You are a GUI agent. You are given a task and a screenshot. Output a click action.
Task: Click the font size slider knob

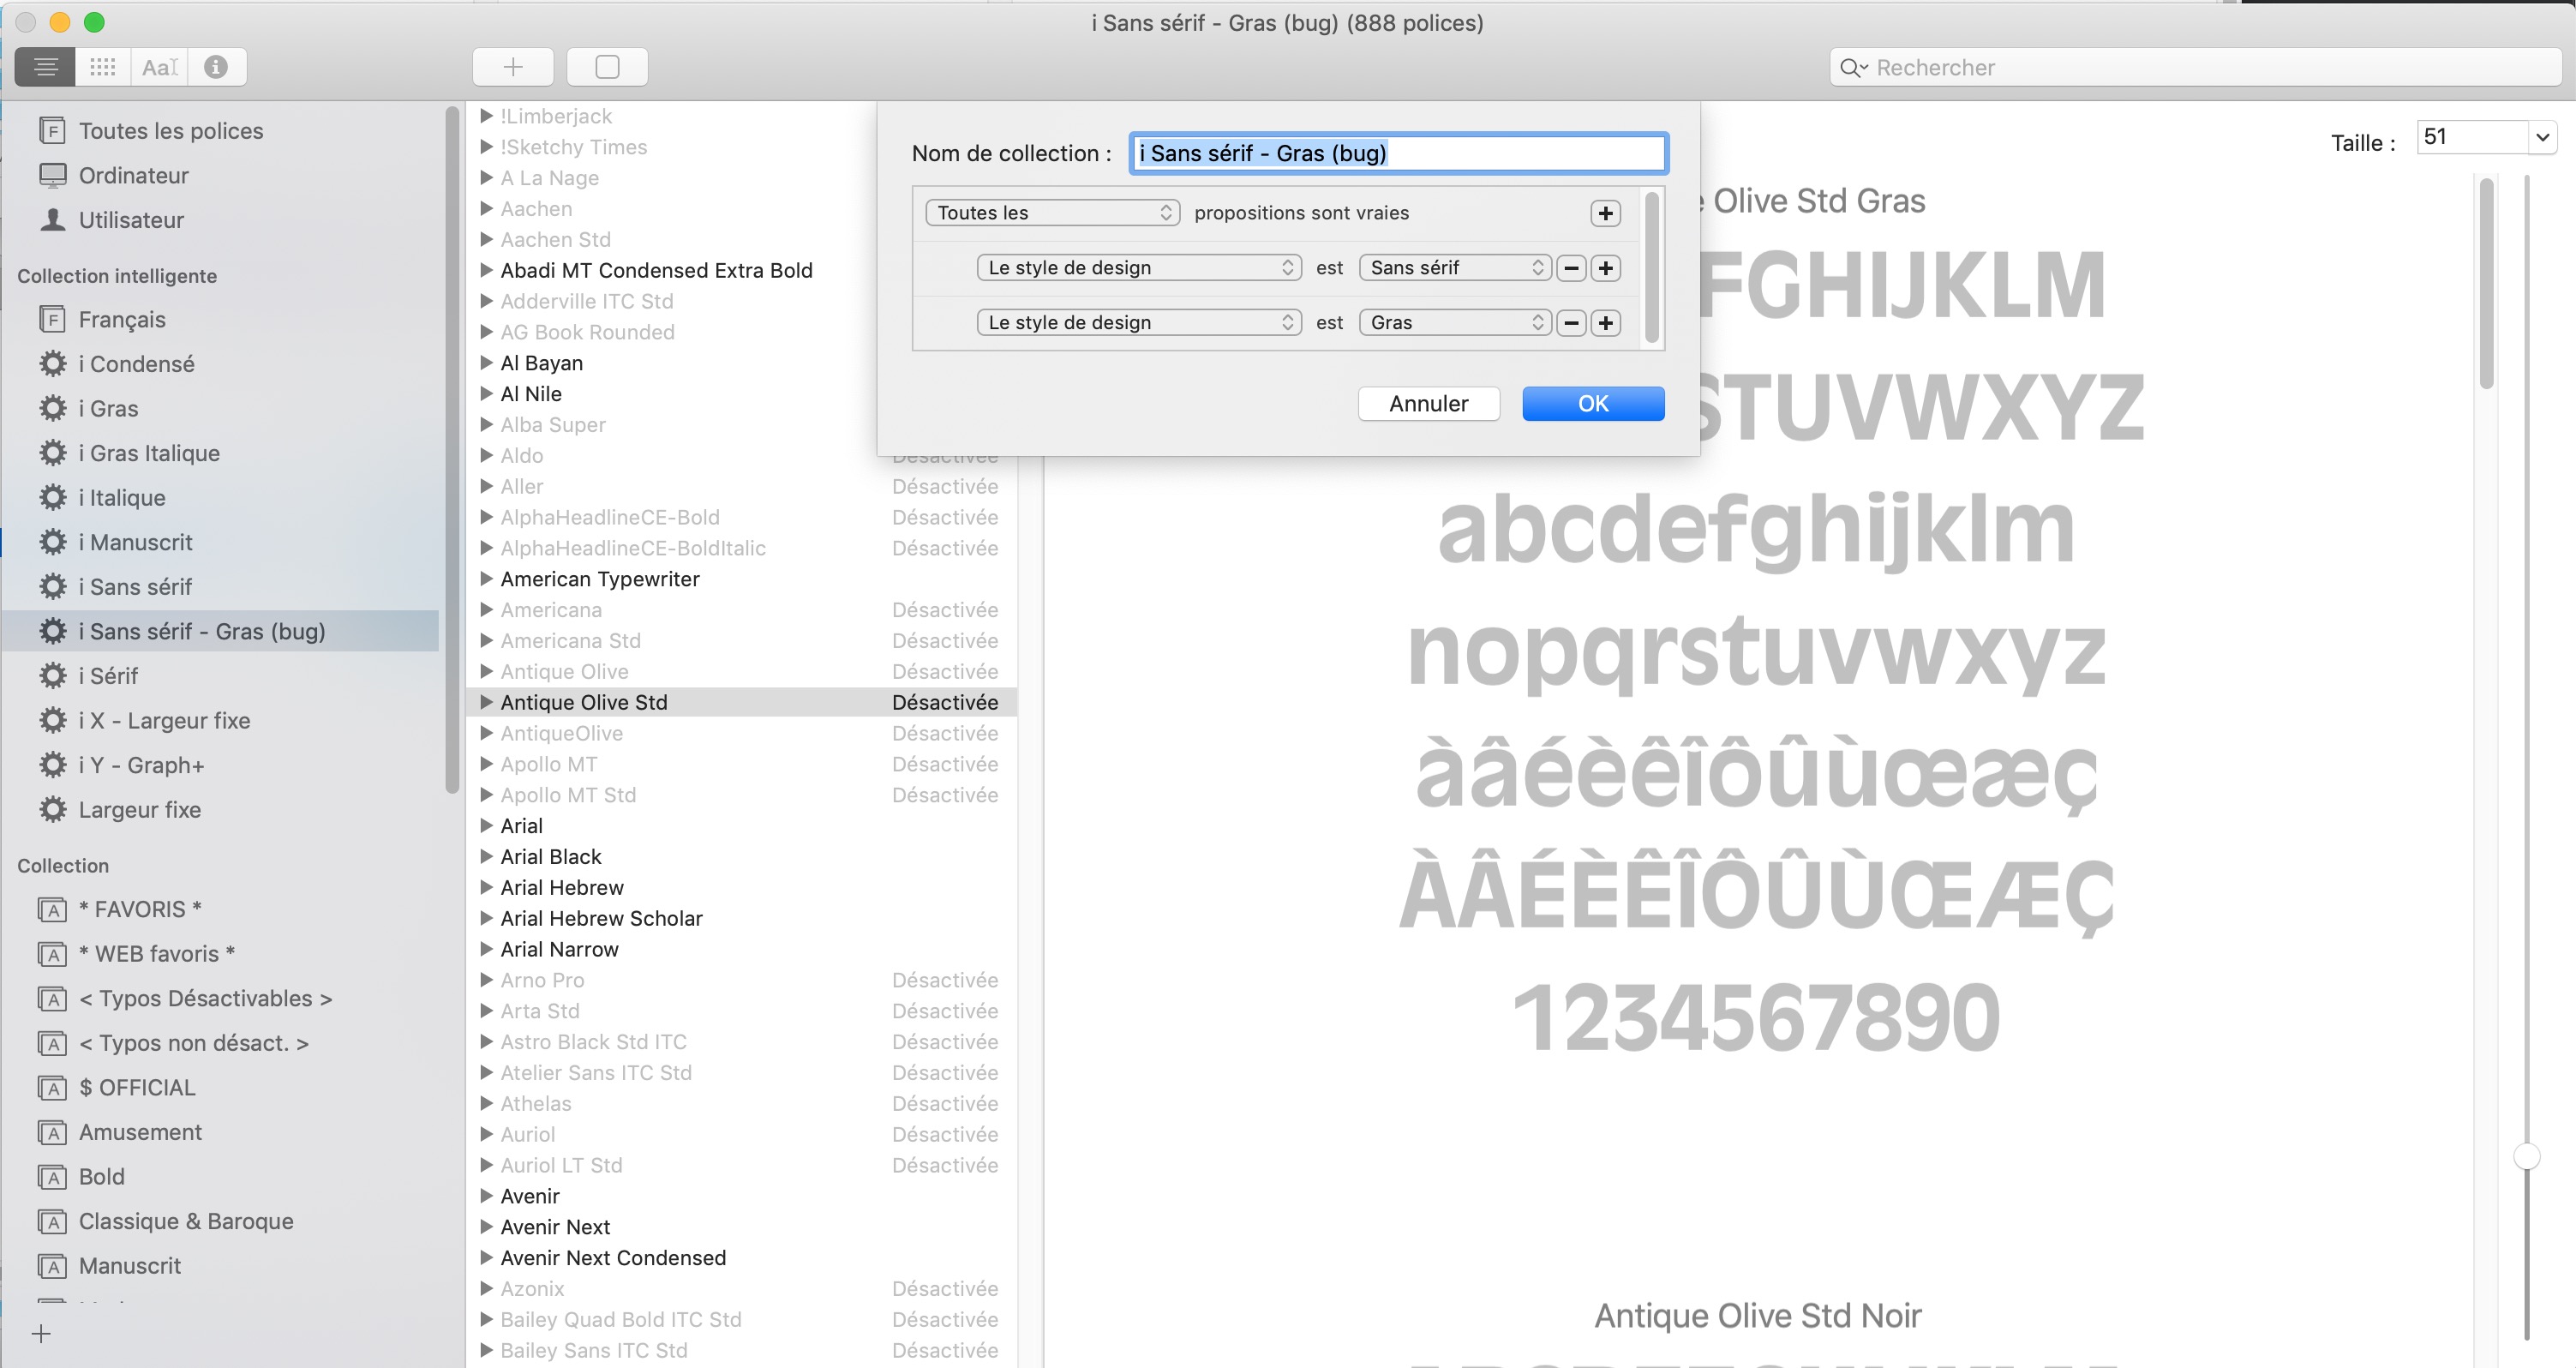2526,1156
